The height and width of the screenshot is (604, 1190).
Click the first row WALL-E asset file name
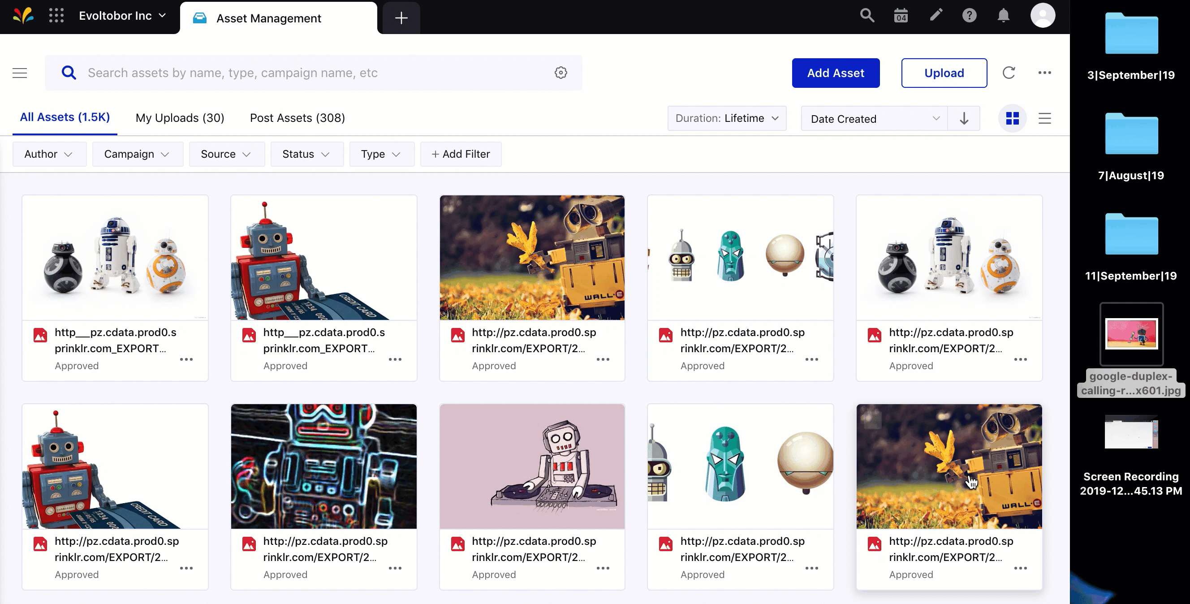pos(534,340)
